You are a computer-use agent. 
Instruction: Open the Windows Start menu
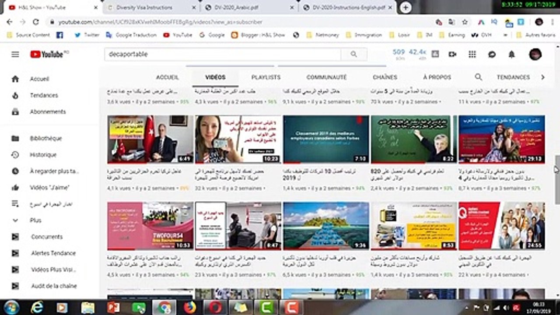pos(11,307)
